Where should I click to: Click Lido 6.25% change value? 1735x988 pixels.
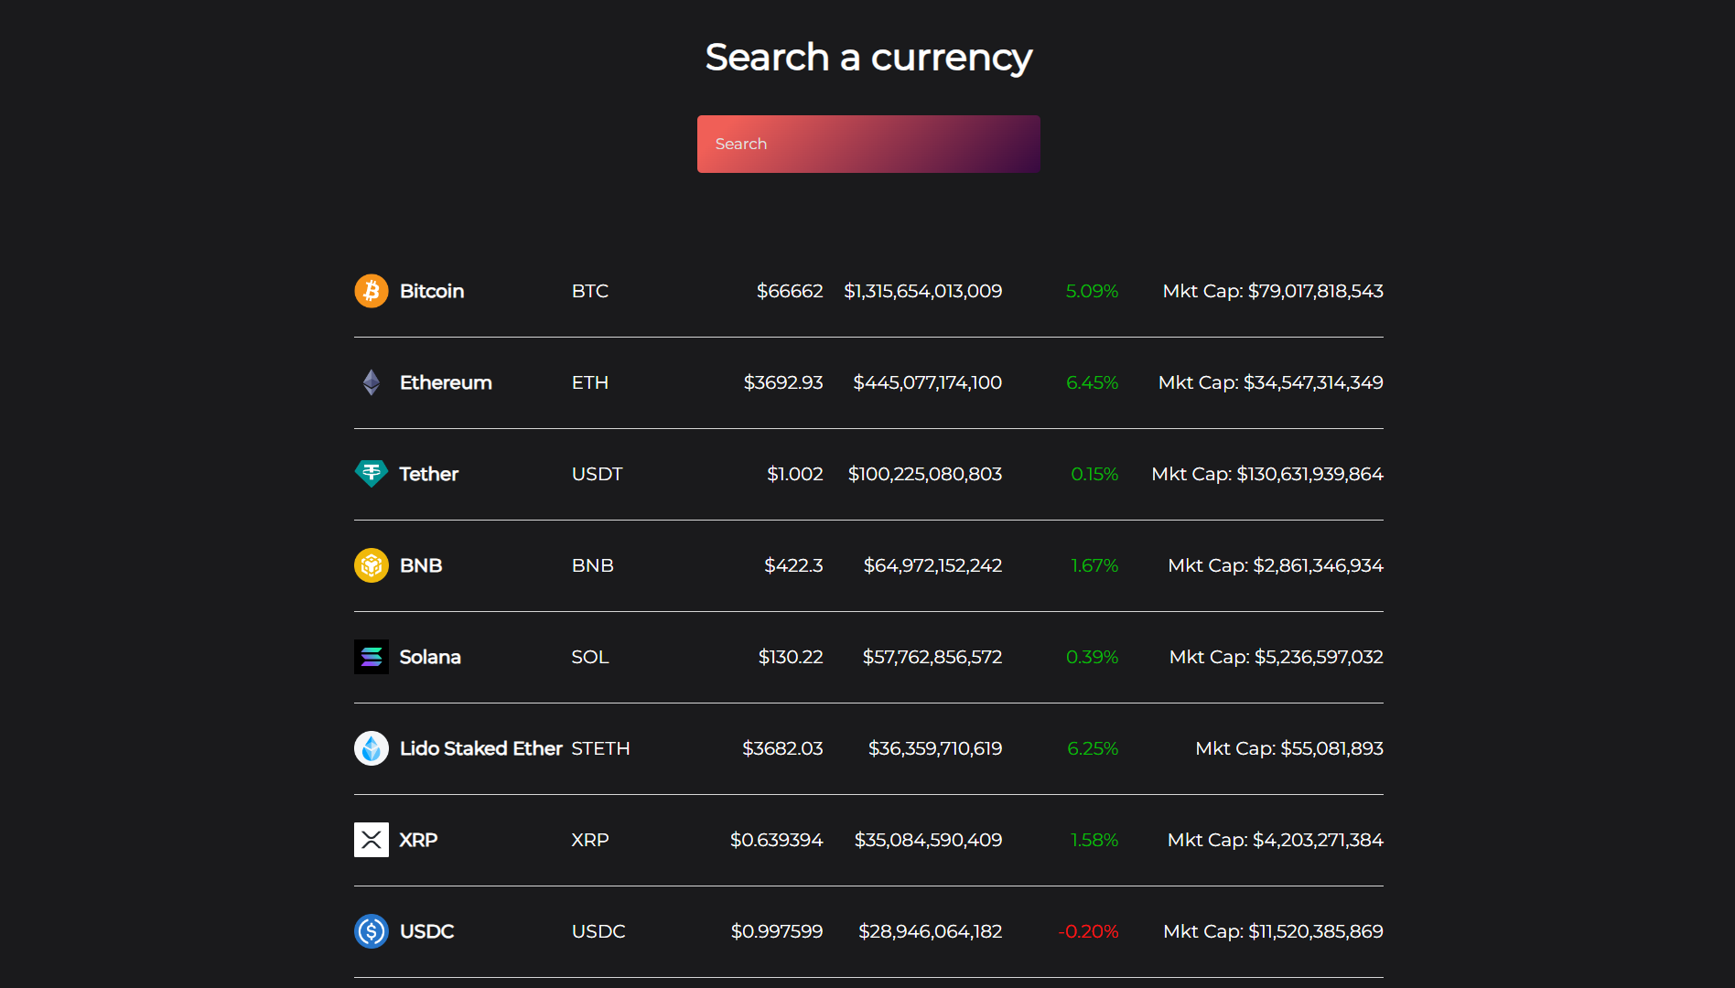[x=1094, y=748]
